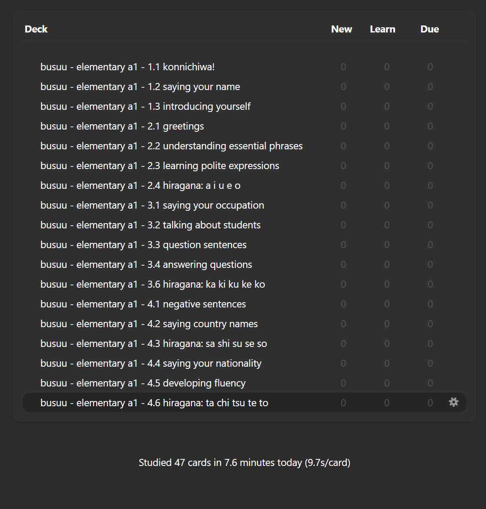Viewport: 486px width, 509px height.
Task: Open 3.6 hiragana ka ki ku ke ko deck
Action: coord(152,285)
